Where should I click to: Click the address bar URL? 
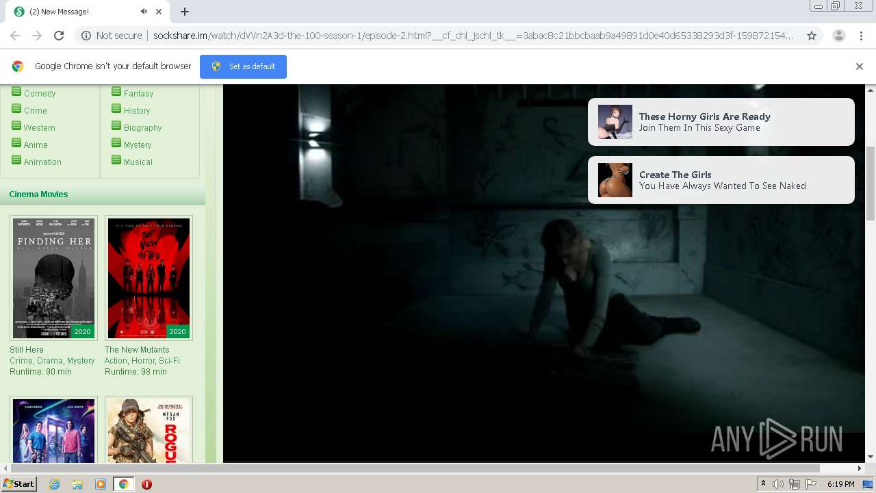coord(474,36)
